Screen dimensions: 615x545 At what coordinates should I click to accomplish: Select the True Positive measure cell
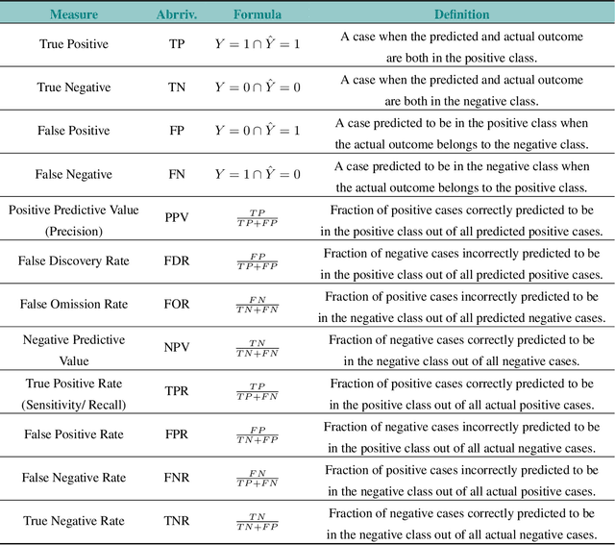74,44
